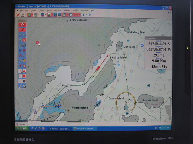This screenshot has width=193, height=144.
Task: Select the globe chart tool in palette
Action: coord(20,40)
